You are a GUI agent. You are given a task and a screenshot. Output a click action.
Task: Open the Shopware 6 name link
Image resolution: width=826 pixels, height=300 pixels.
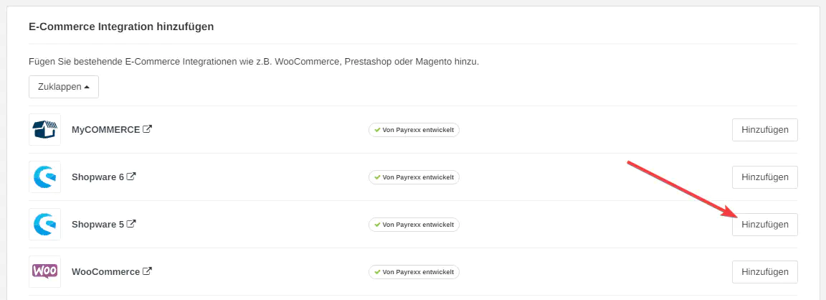98,177
